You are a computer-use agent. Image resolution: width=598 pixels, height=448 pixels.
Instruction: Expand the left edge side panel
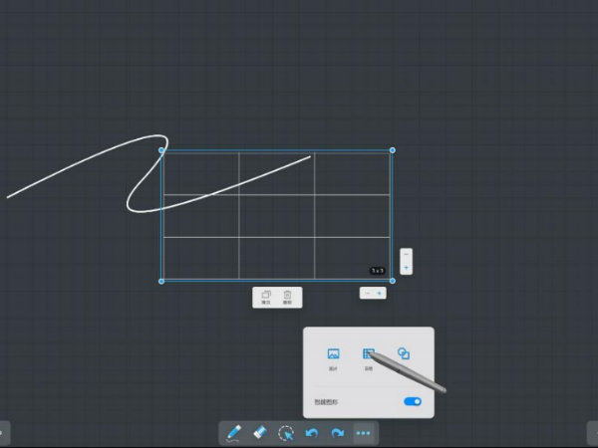click(x=4, y=433)
